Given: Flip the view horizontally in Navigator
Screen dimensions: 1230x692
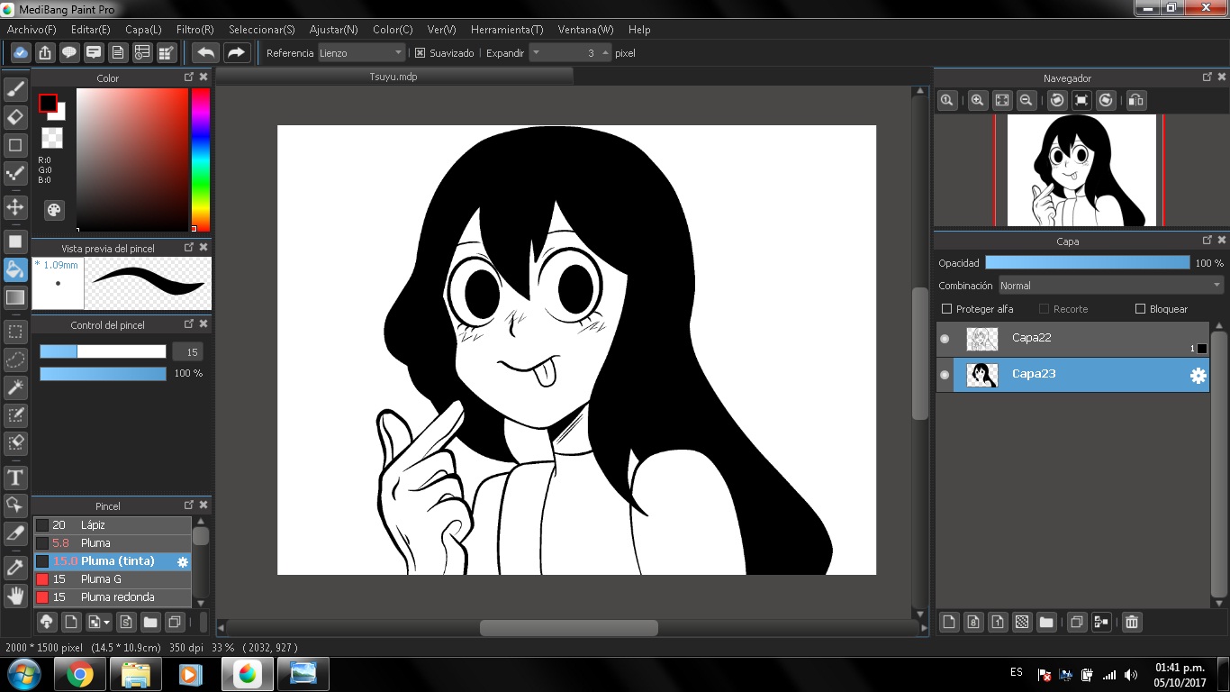Looking at the screenshot, I should coord(1136,101).
